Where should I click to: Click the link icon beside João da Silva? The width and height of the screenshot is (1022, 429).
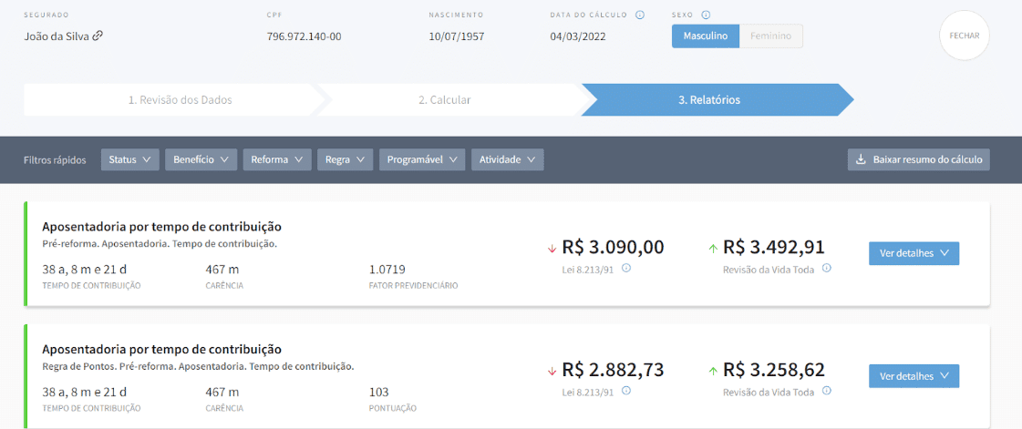pyautogui.click(x=98, y=36)
